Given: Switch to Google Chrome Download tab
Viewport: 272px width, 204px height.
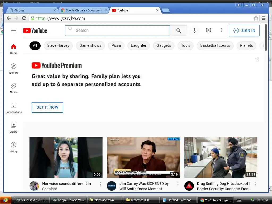Looking at the screenshot, I should [x=83, y=10].
